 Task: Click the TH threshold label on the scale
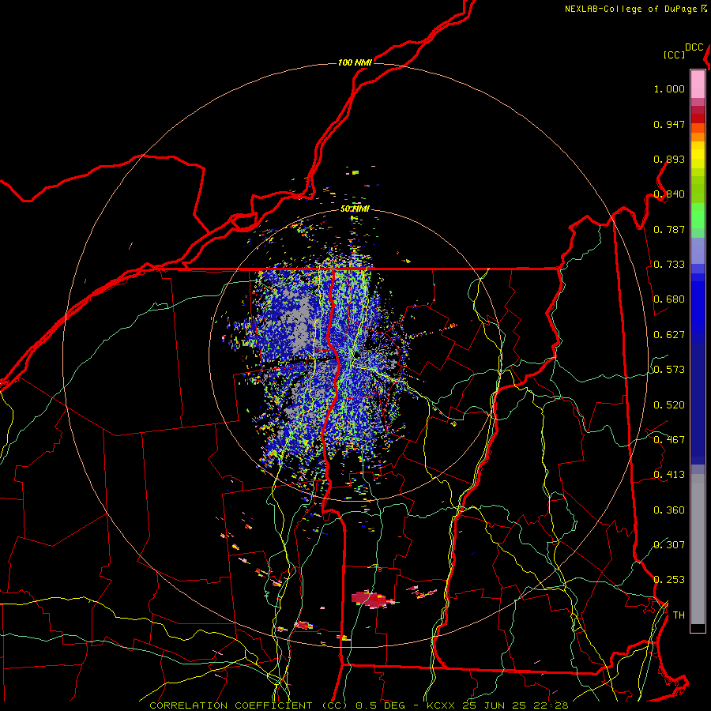pyautogui.click(x=679, y=615)
